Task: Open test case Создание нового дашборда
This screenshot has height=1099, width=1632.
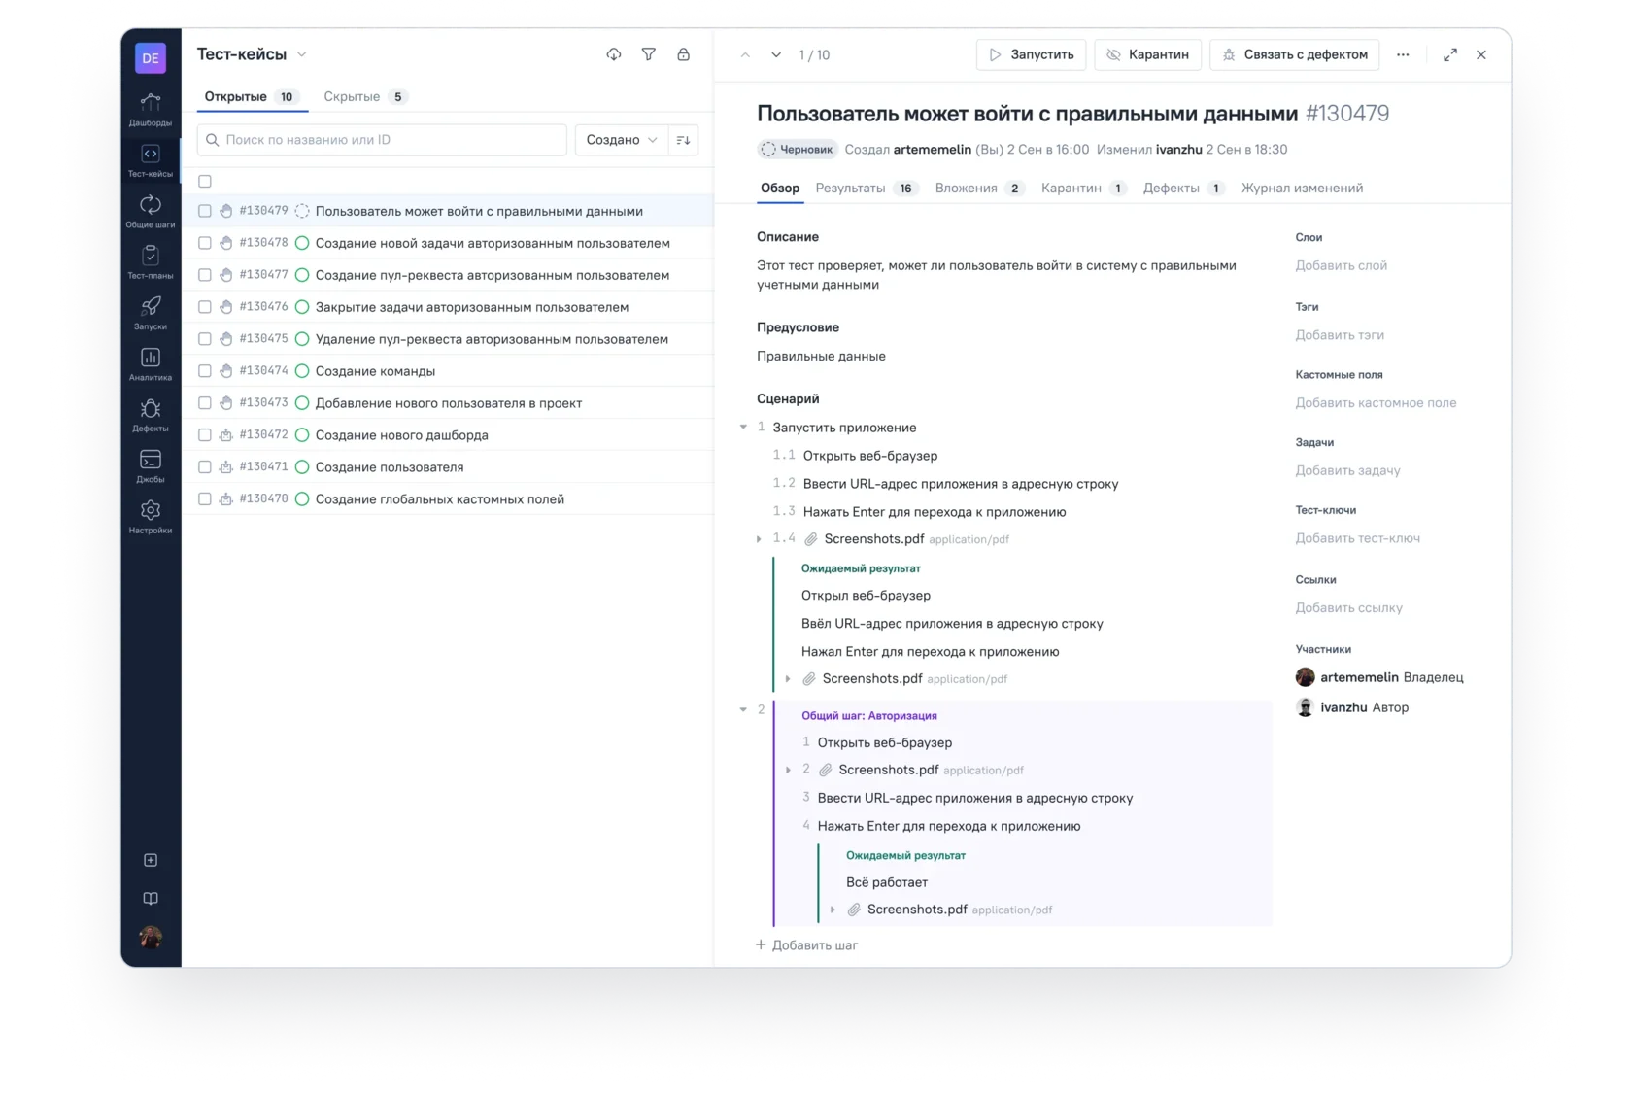Action: pyautogui.click(x=402, y=435)
